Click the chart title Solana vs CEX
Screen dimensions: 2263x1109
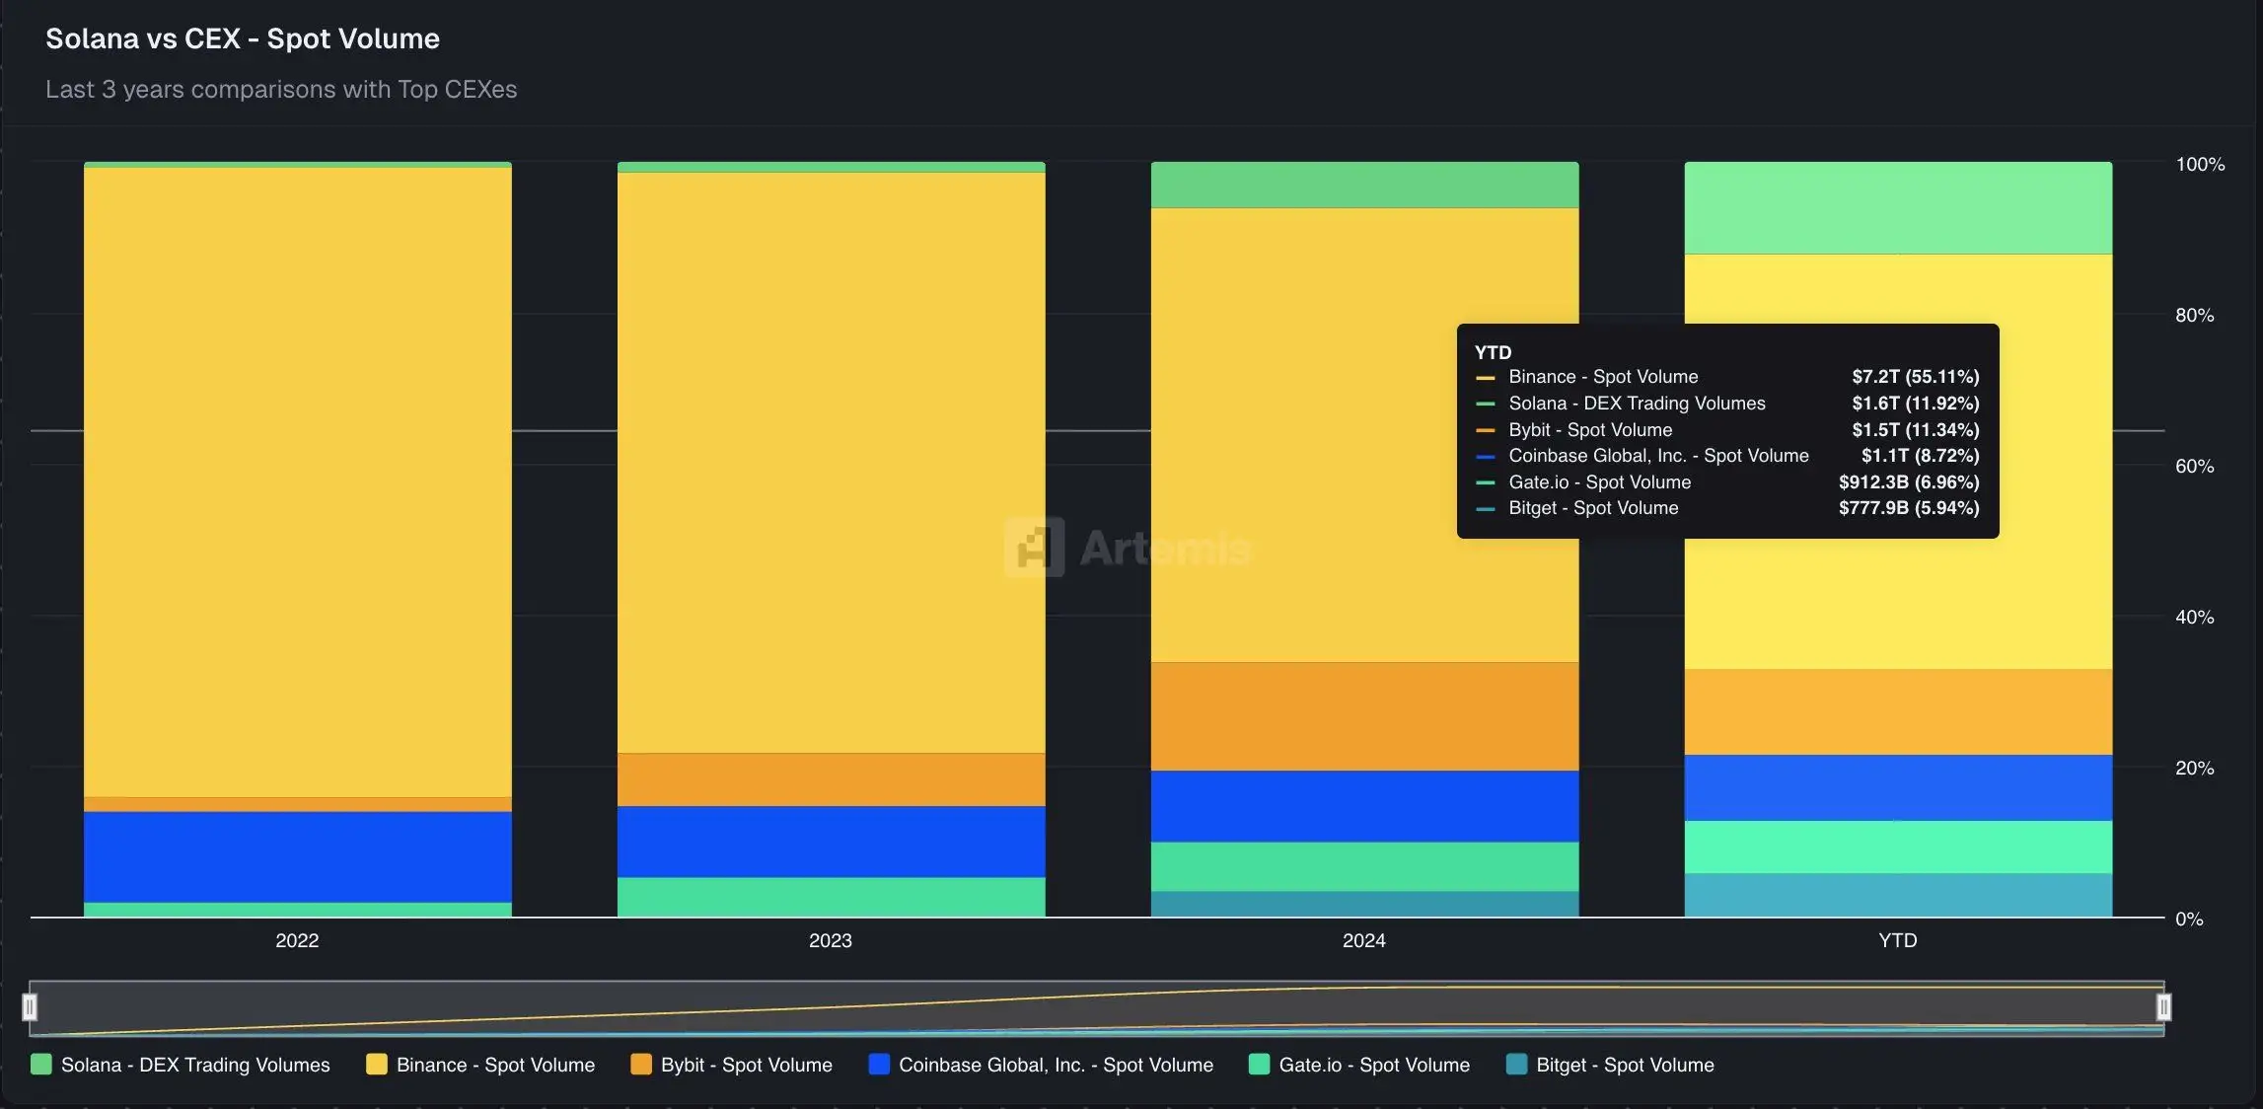243,37
